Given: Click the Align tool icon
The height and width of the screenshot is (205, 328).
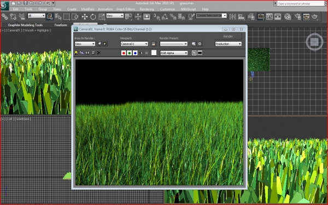Looking at the screenshot, I should [241, 16].
